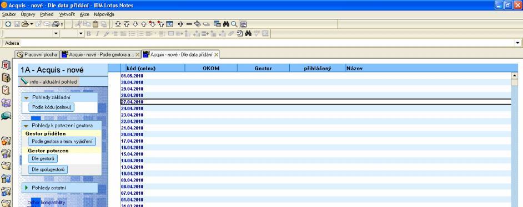
Task: Click the down arrow to bottom line icon
Action: (x=118, y=24)
